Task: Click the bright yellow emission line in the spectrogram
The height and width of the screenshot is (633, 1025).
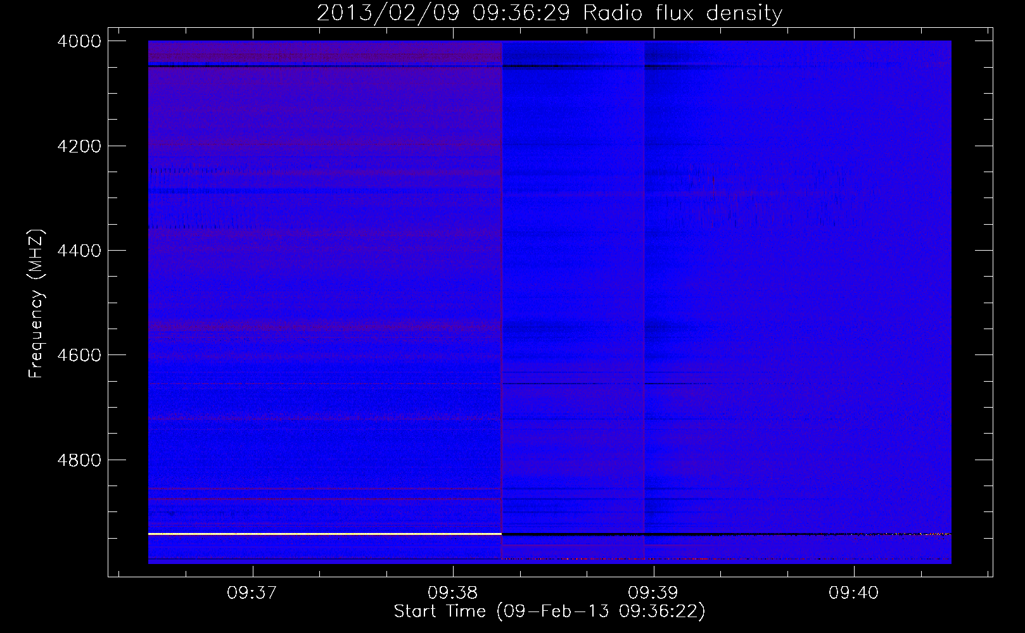Action: click(x=324, y=534)
